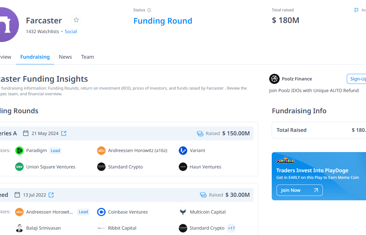Screen dimensions: 366x235
Task: Click the Coinbase Ventures logo
Action: coord(101,212)
